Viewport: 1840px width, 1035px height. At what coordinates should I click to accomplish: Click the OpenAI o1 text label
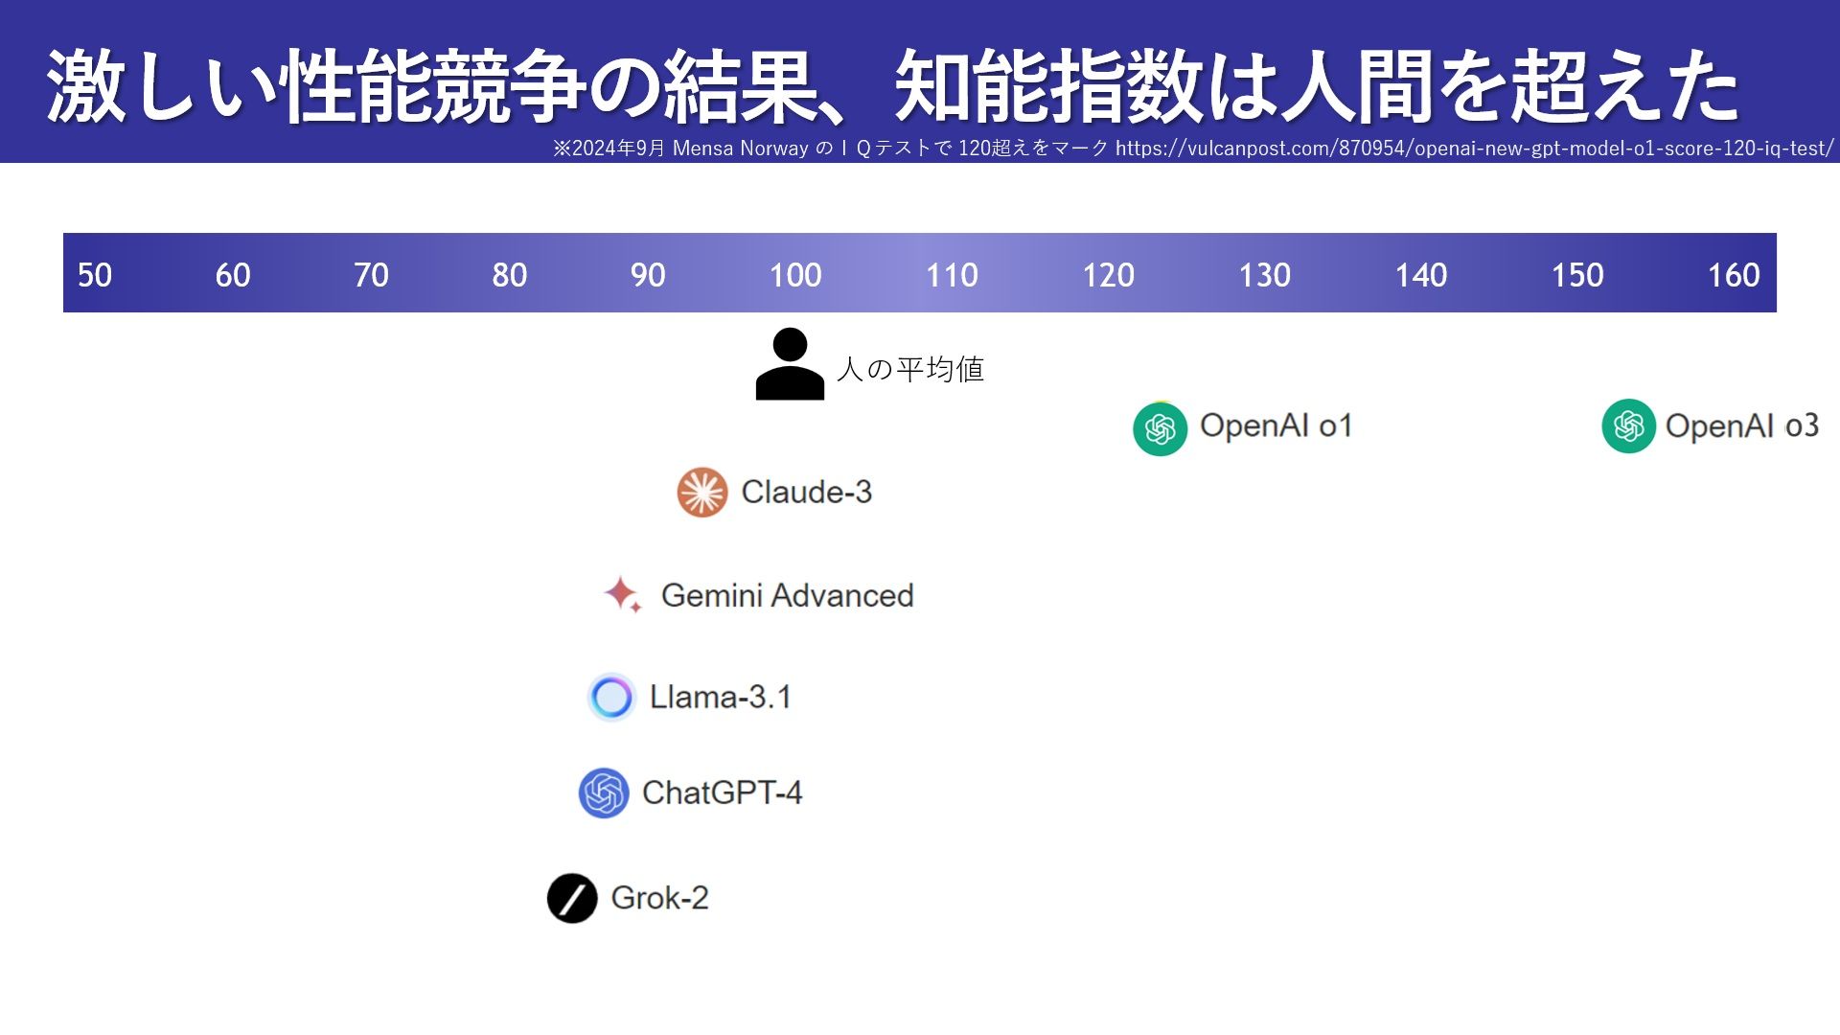pos(1276,425)
